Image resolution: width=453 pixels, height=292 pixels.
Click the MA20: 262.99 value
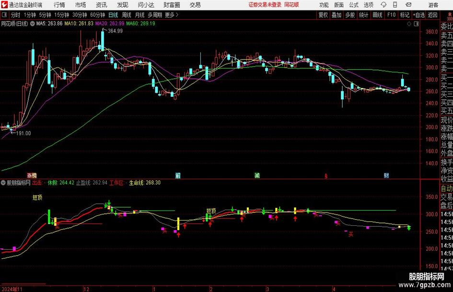click(110, 23)
